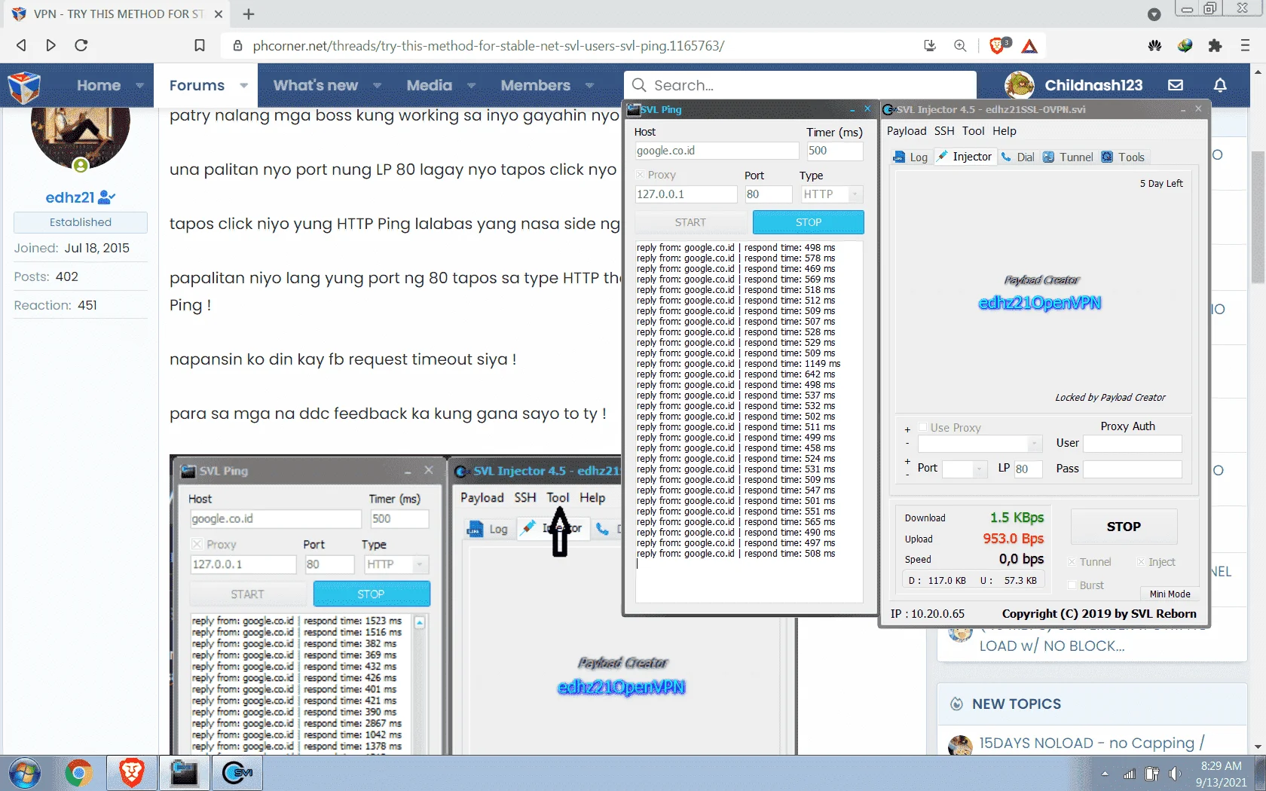Expand the What's new dropdown arrow
Viewport: 1266px width, 791px height.
coord(377,85)
